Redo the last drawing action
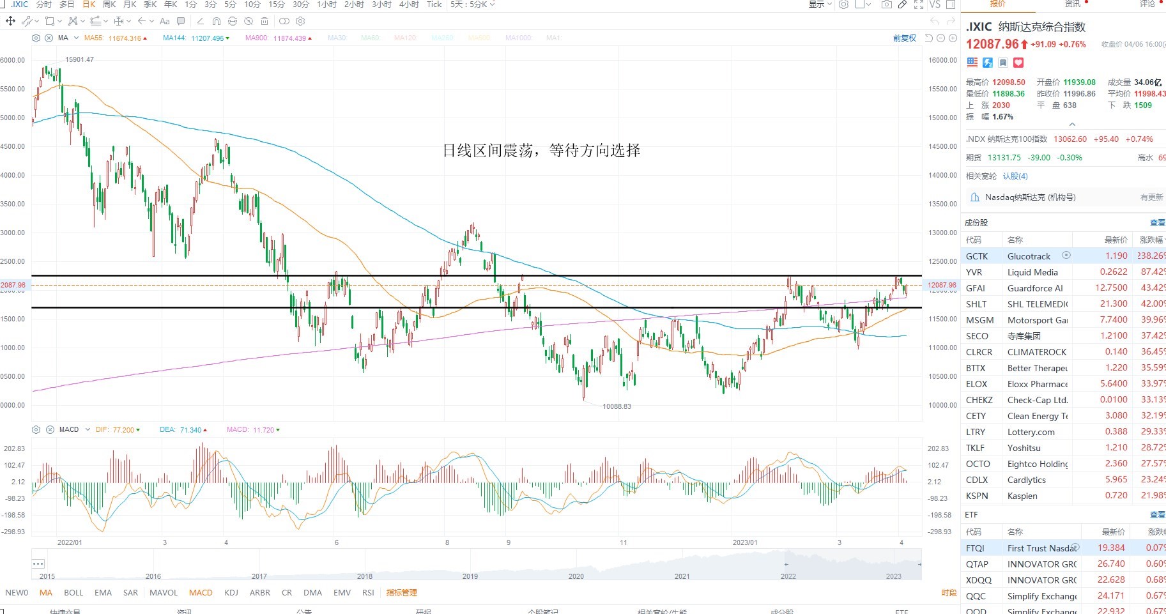This screenshot has width=1166, height=614. (951, 21)
